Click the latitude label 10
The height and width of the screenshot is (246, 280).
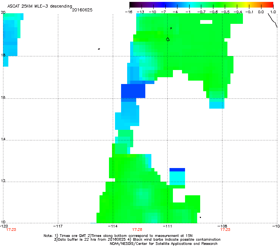click(3, 222)
